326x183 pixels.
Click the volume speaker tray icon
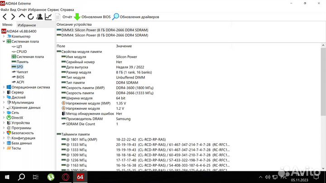coord(268,177)
